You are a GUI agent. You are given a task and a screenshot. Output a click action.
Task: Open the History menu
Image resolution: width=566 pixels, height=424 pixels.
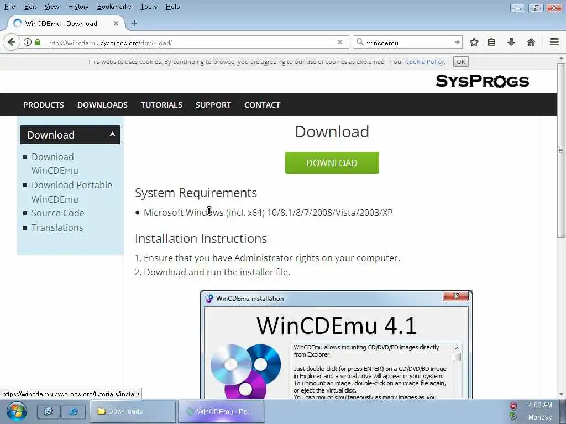coord(78,7)
